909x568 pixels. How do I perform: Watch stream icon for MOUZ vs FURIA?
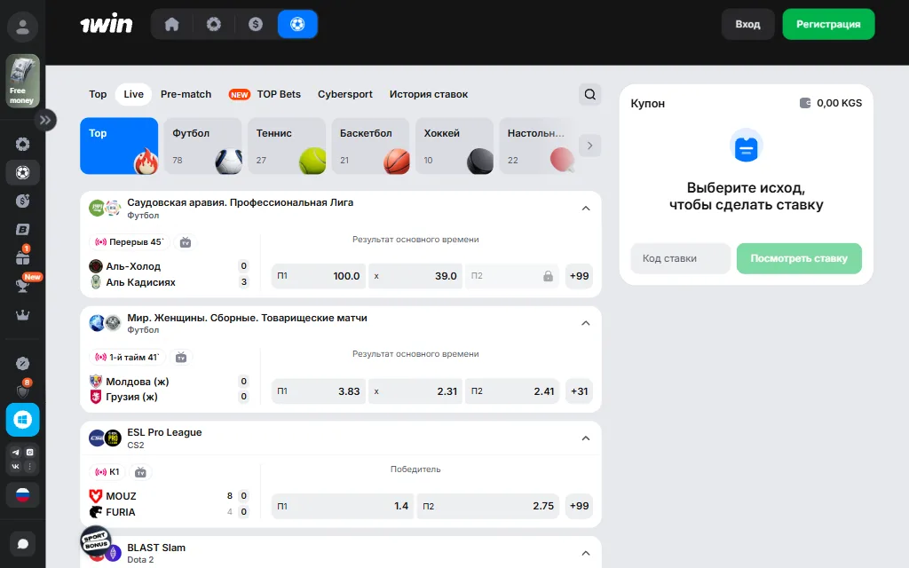point(140,472)
